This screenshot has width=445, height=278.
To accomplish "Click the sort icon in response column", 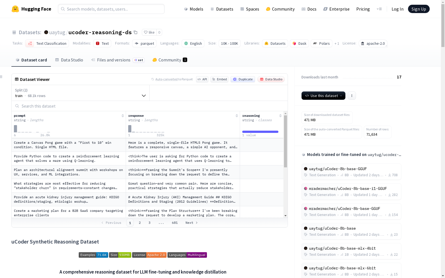I will (237, 116).
